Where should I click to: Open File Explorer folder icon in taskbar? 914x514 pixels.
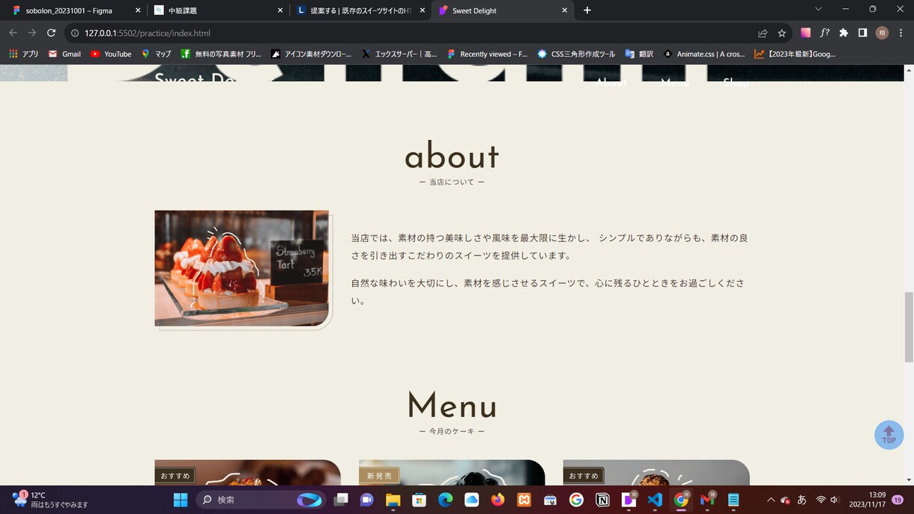pos(393,500)
